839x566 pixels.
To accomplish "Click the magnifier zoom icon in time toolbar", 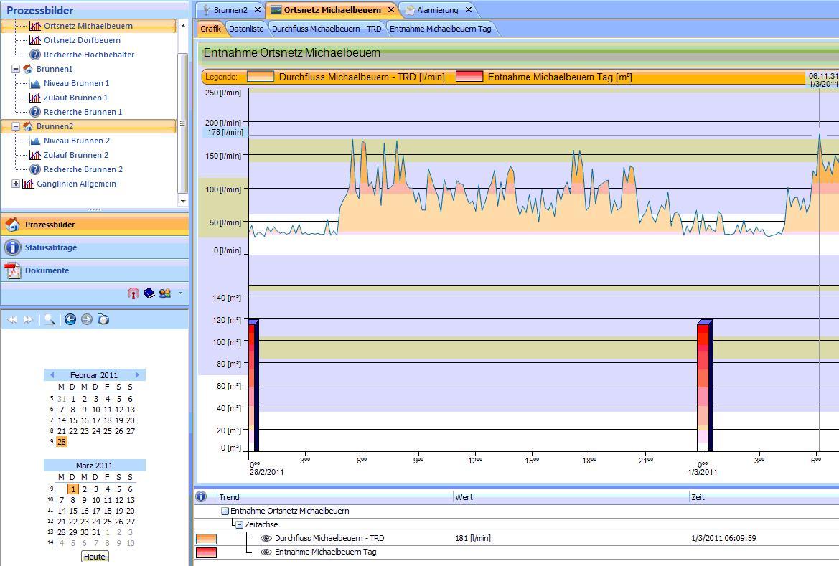I will [x=49, y=319].
